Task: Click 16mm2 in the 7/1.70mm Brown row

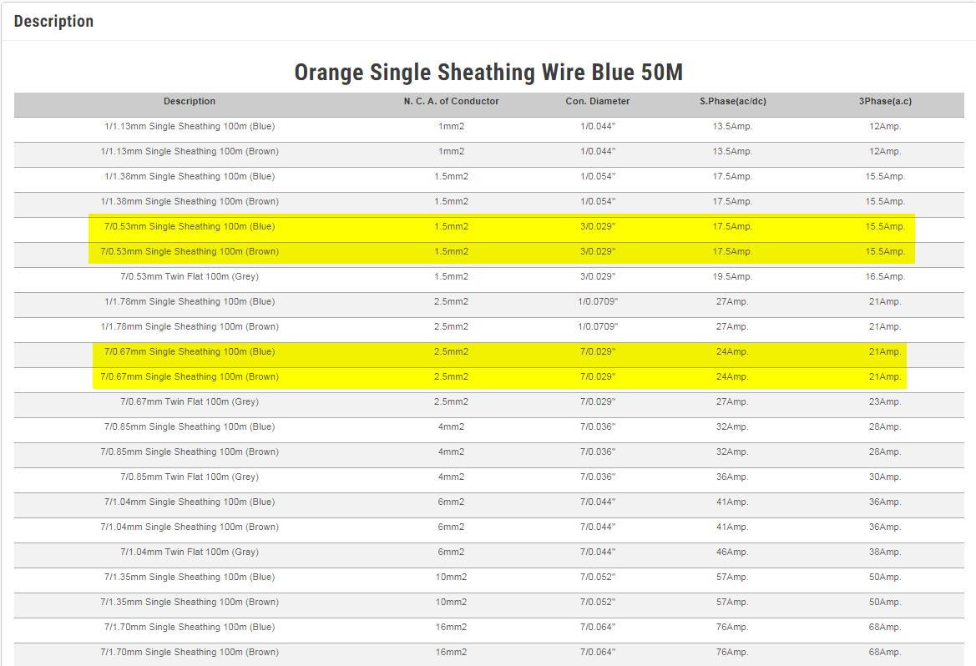Action: [x=452, y=652]
